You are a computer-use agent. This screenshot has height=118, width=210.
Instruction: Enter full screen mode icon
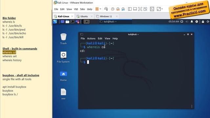coord(140,9)
